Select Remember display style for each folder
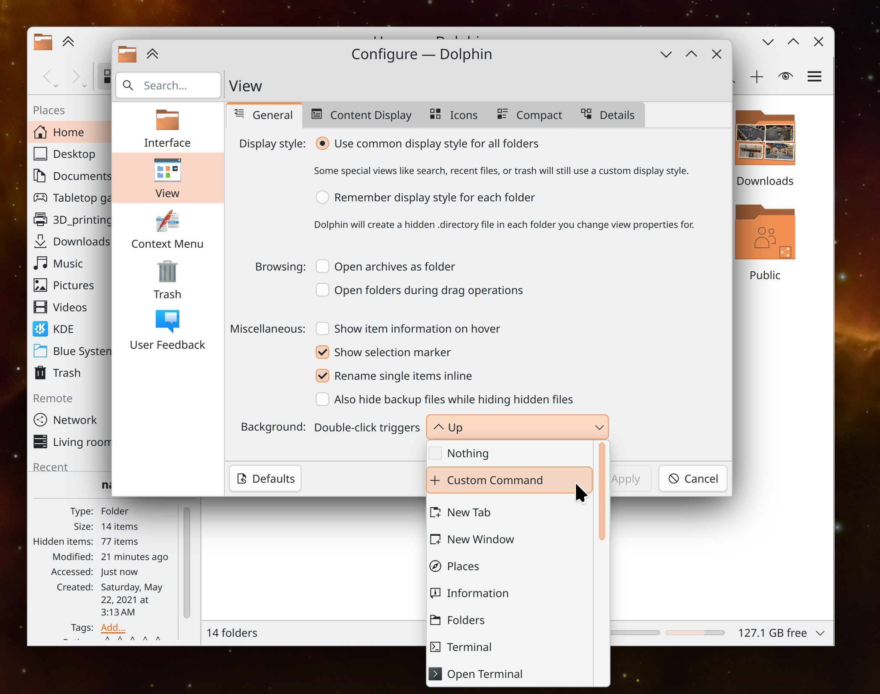The height and width of the screenshot is (694, 880). pyautogui.click(x=322, y=197)
